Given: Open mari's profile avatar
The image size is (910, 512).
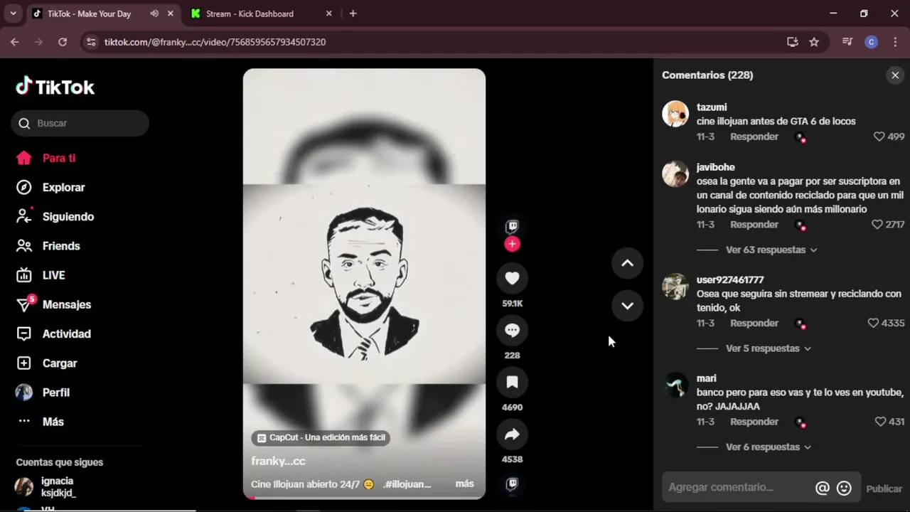Looking at the screenshot, I should [x=675, y=385].
